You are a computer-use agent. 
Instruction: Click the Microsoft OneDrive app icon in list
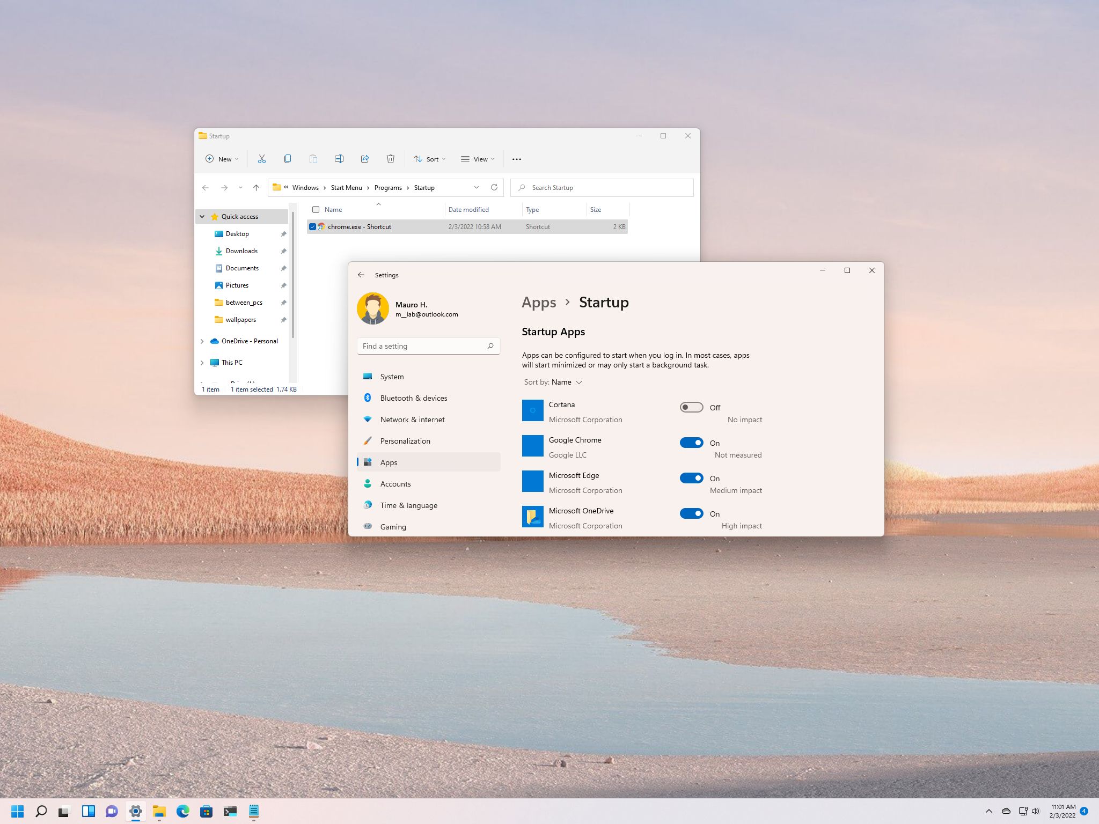click(533, 517)
